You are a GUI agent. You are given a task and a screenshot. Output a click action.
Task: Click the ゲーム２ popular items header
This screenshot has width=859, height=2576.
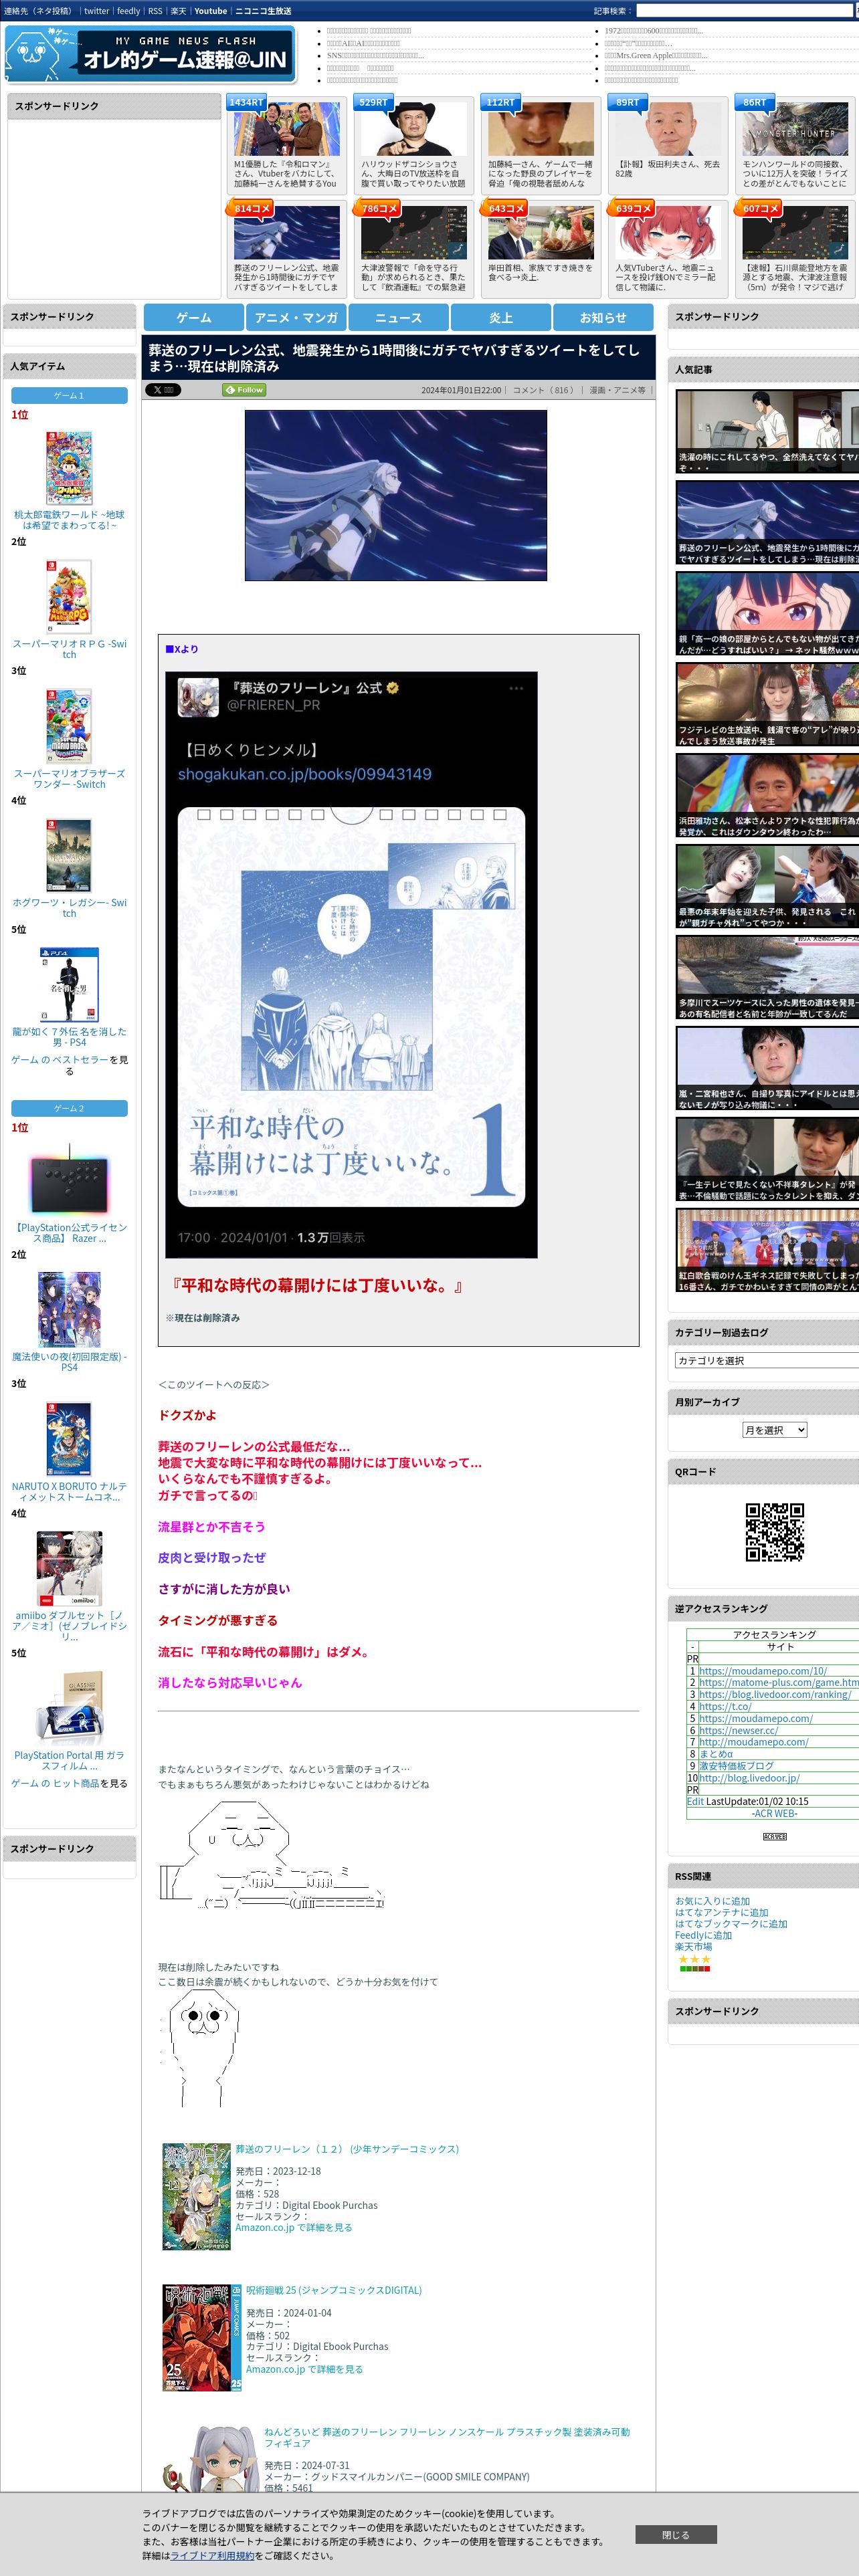click(69, 1108)
